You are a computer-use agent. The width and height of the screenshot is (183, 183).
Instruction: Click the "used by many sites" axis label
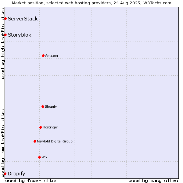153,181
